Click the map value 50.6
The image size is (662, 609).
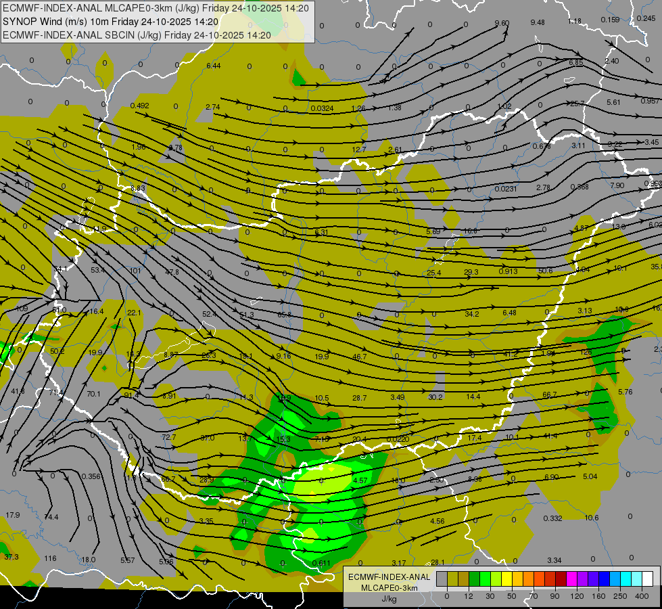(x=546, y=271)
